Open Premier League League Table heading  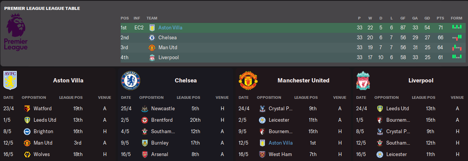click(42, 8)
